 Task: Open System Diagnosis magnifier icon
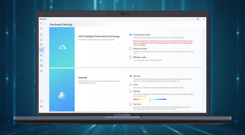[x=41, y=45]
